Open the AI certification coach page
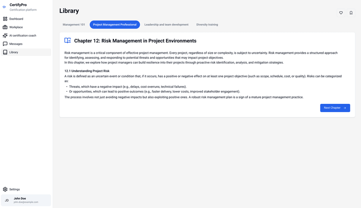361x208 pixels. (x=23, y=36)
